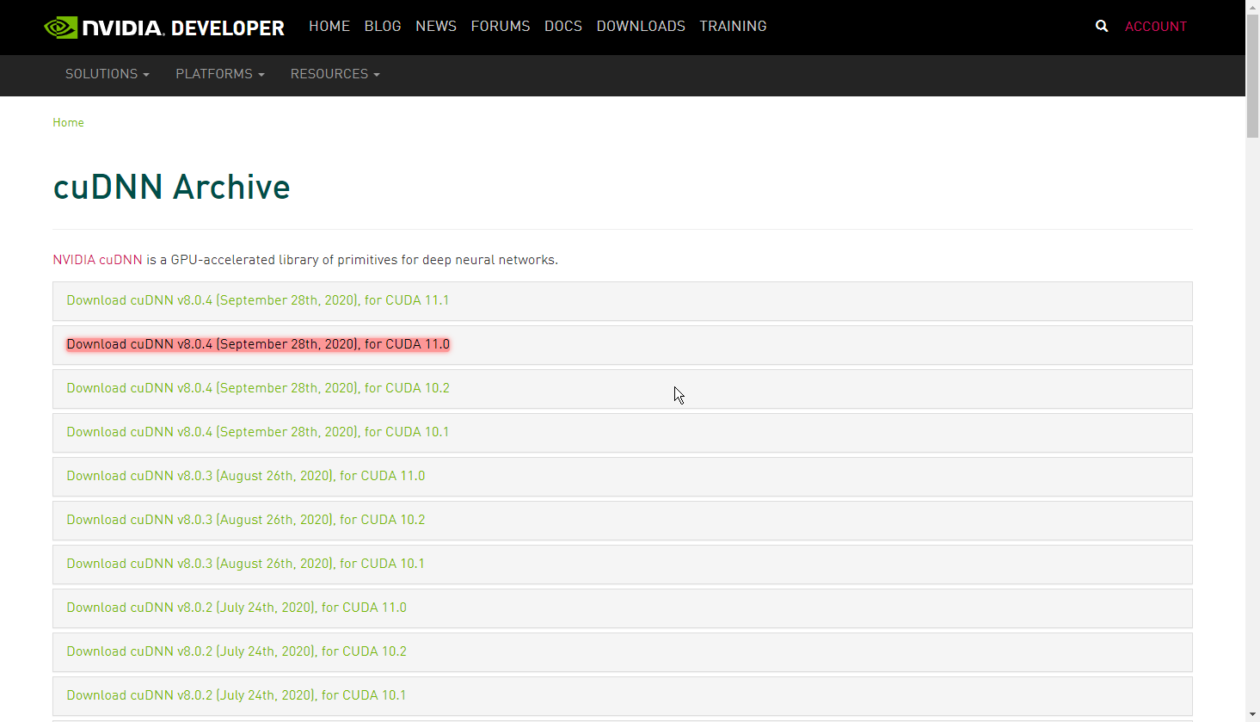The width and height of the screenshot is (1260, 722).
Task: Navigate to the Downloads page
Action: pyautogui.click(x=641, y=27)
